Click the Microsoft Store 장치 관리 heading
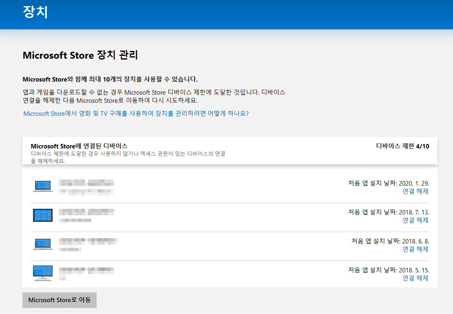The image size is (453, 314). 80,55
